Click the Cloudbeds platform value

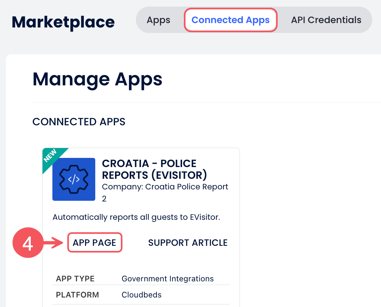[x=141, y=295]
